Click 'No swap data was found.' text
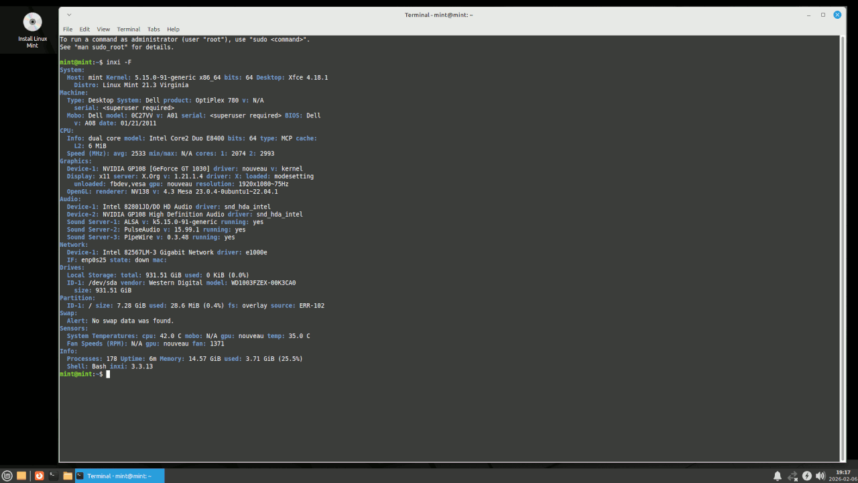The image size is (858, 483). tap(133, 321)
